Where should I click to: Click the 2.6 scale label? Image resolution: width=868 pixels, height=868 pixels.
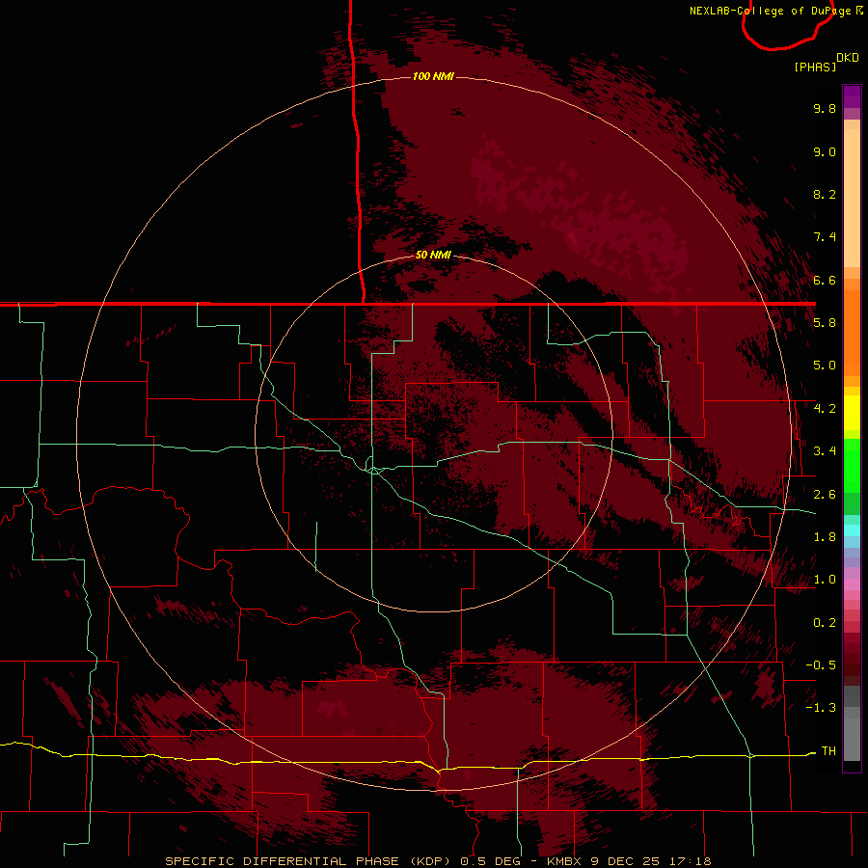(825, 495)
